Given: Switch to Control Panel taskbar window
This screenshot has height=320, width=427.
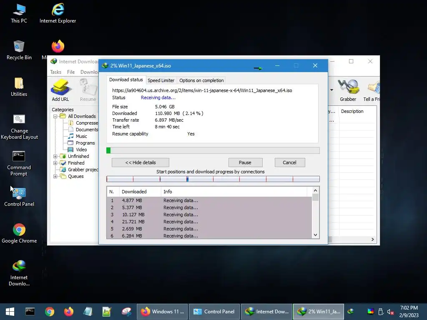Looking at the screenshot, I should click(x=214, y=312).
